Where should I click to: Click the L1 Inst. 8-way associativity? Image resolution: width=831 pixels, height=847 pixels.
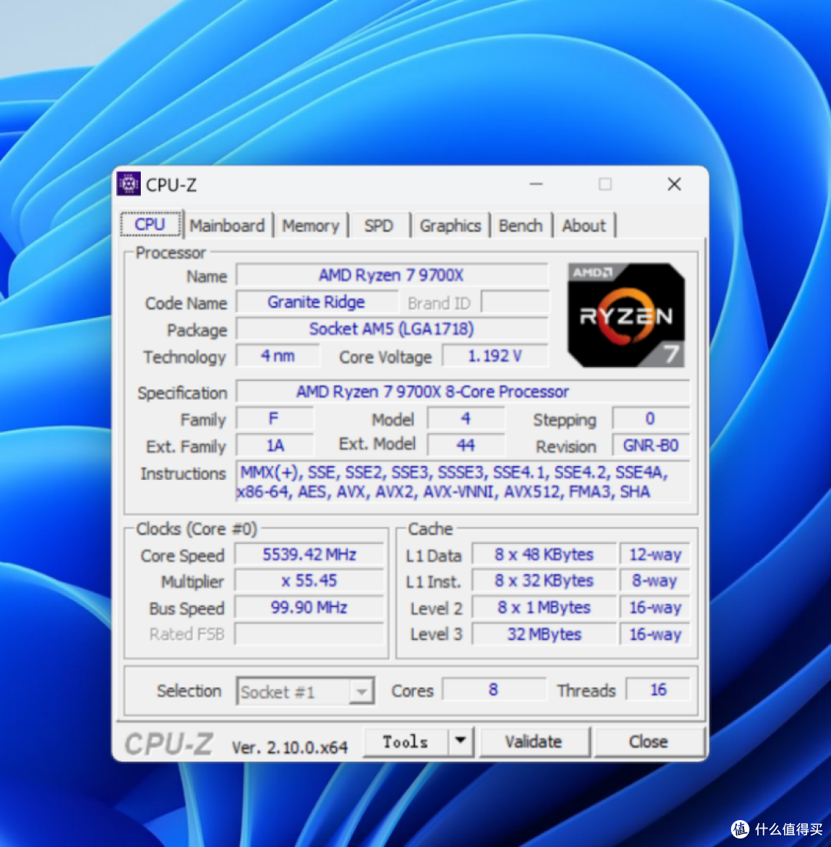pyautogui.click(x=655, y=581)
